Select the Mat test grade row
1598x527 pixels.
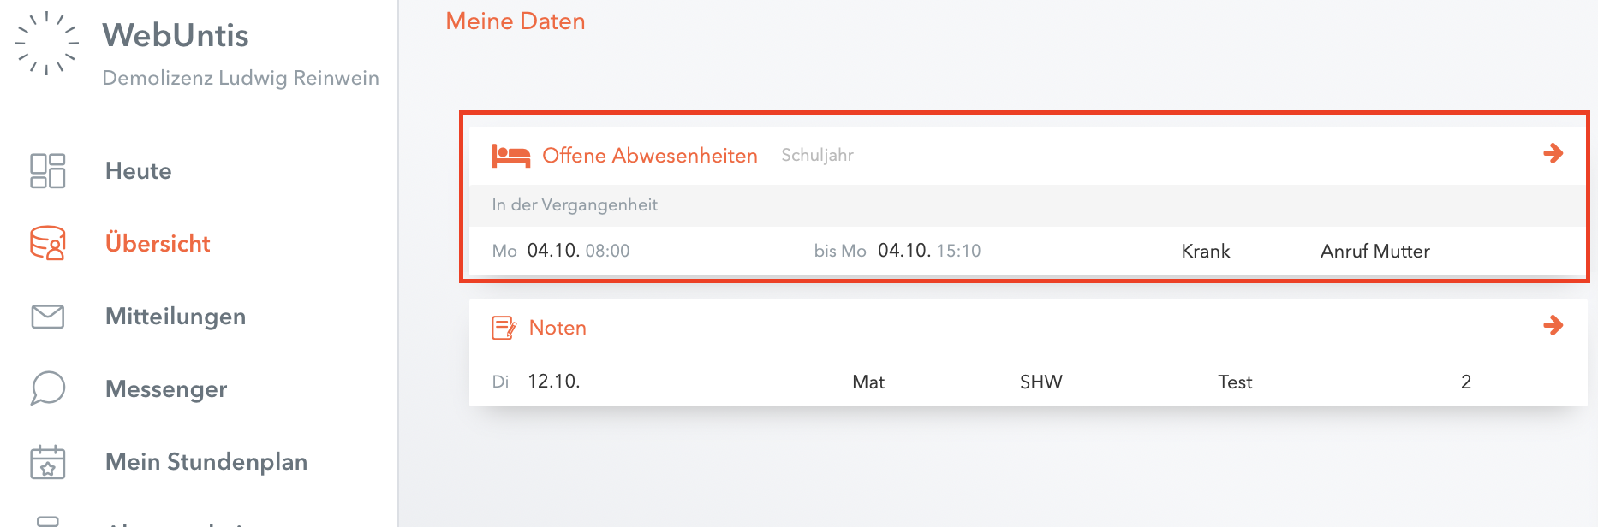(x=1028, y=382)
